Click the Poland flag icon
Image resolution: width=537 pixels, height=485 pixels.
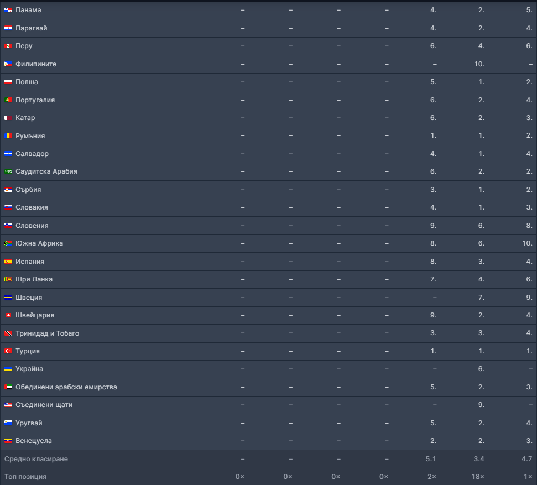[8, 82]
